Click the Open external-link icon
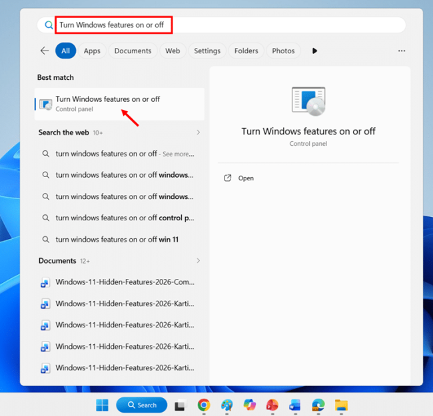 228,178
